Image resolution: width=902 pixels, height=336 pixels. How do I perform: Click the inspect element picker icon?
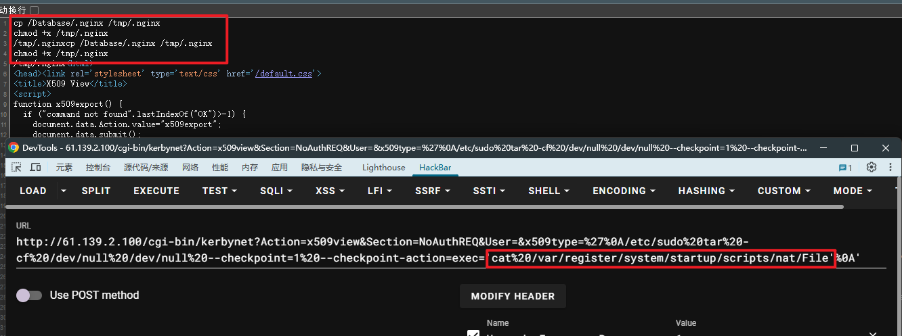[x=16, y=168]
